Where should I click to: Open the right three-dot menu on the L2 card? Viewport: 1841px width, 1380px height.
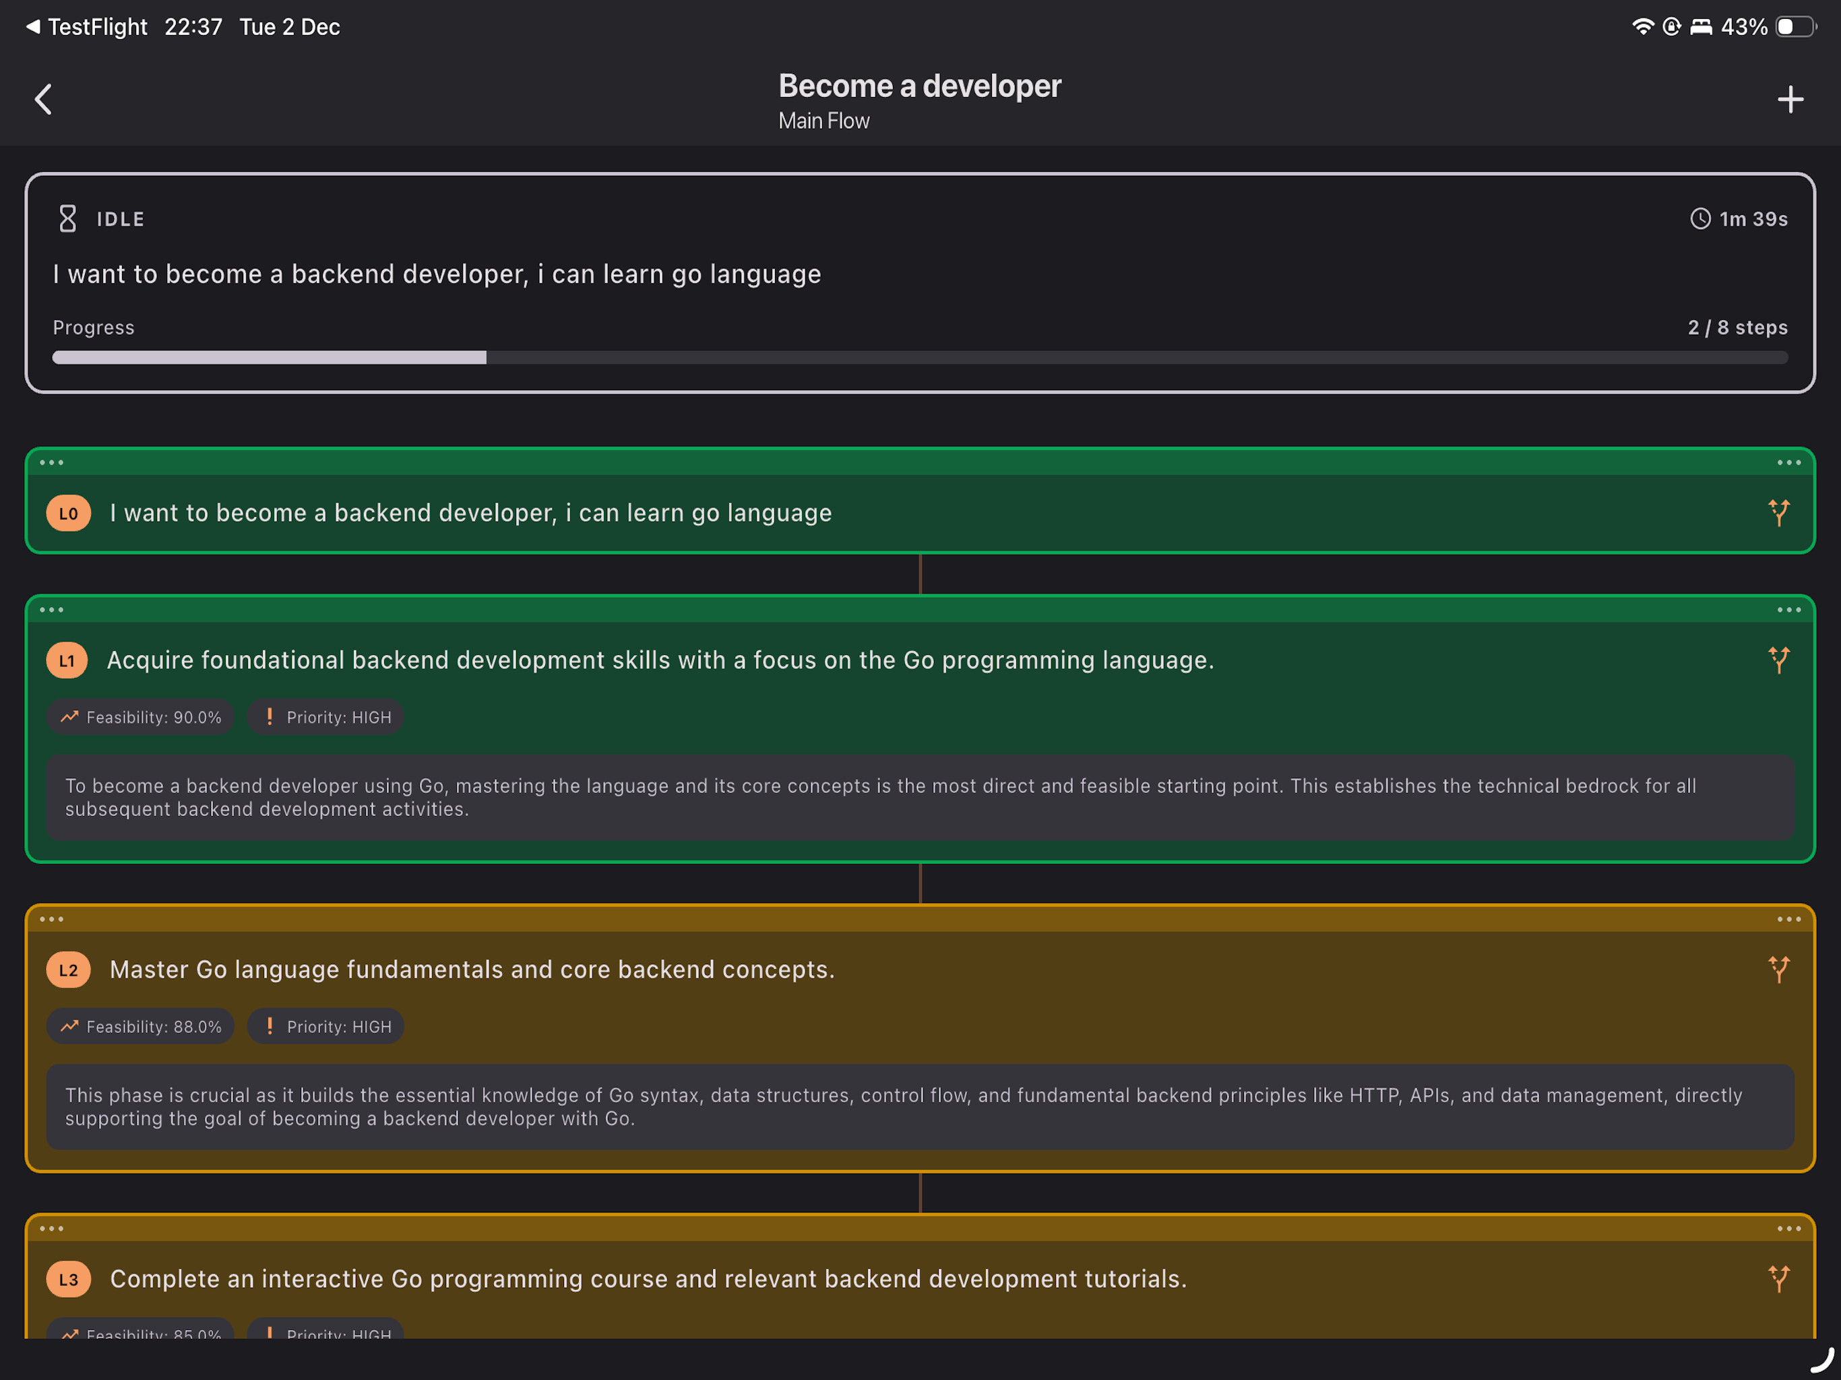pos(1788,920)
